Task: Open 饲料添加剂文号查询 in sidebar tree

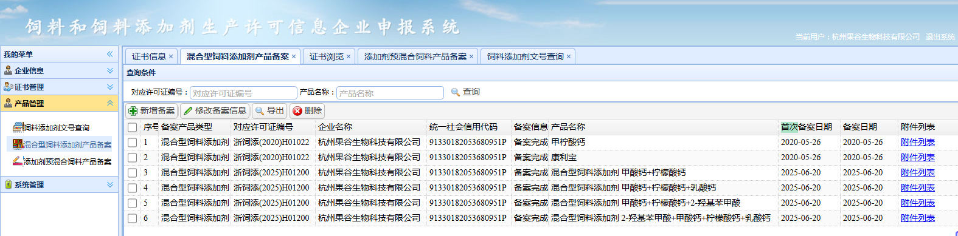Action: (57, 128)
